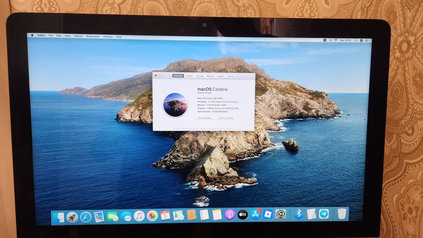Open Notification Center list icon
This screenshot has height=238, width=423.
(x=366, y=41)
